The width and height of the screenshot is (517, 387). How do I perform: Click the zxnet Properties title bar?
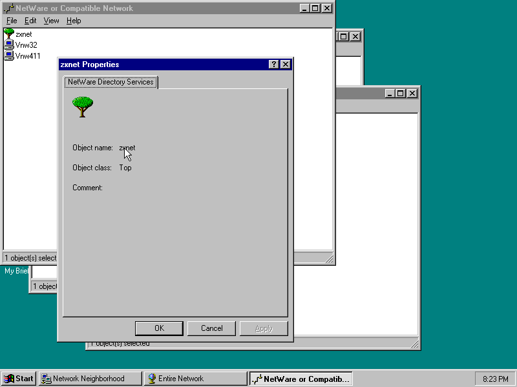175,64
